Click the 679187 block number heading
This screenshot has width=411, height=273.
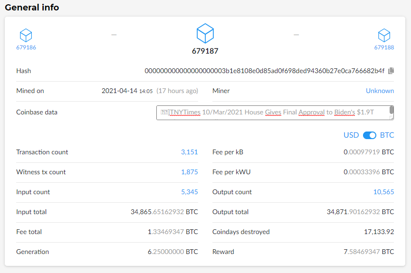205,51
